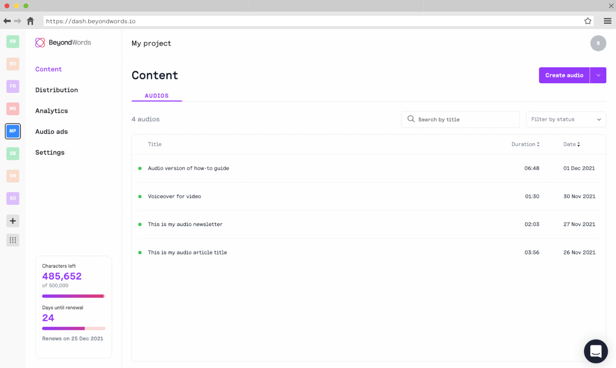
Task: Open the Filter by status dropdown
Action: (566, 119)
